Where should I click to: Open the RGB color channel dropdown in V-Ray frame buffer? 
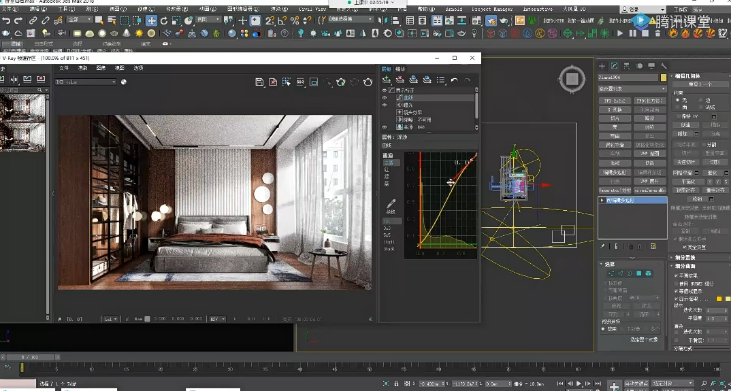click(x=86, y=82)
